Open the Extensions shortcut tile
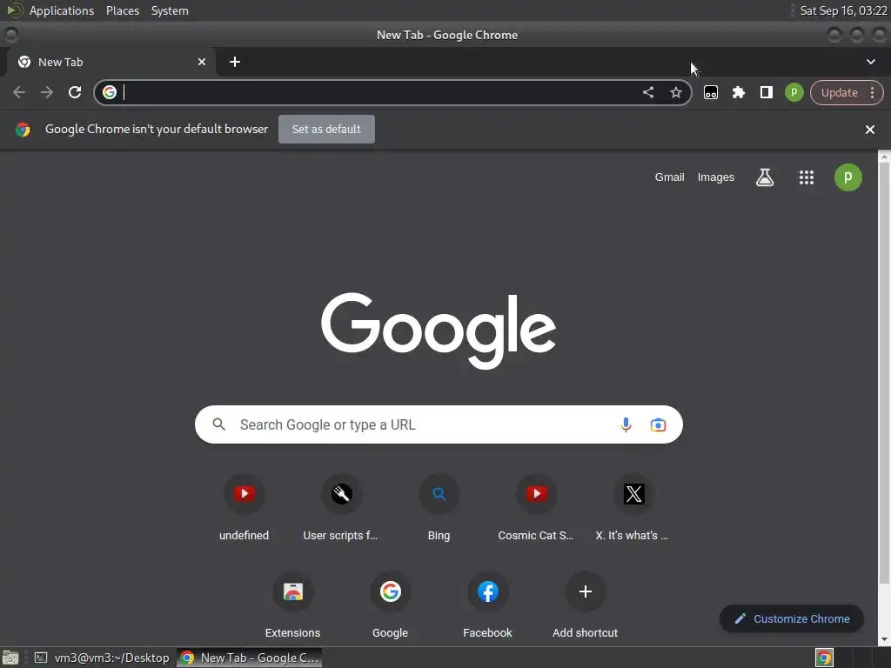Viewport: 891px width, 668px height. pyautogui.click(x=292, y=605)
